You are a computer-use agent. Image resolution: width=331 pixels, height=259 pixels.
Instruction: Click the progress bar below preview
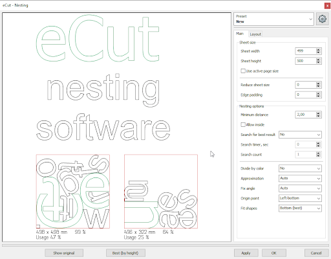click(x=165, y=245)
